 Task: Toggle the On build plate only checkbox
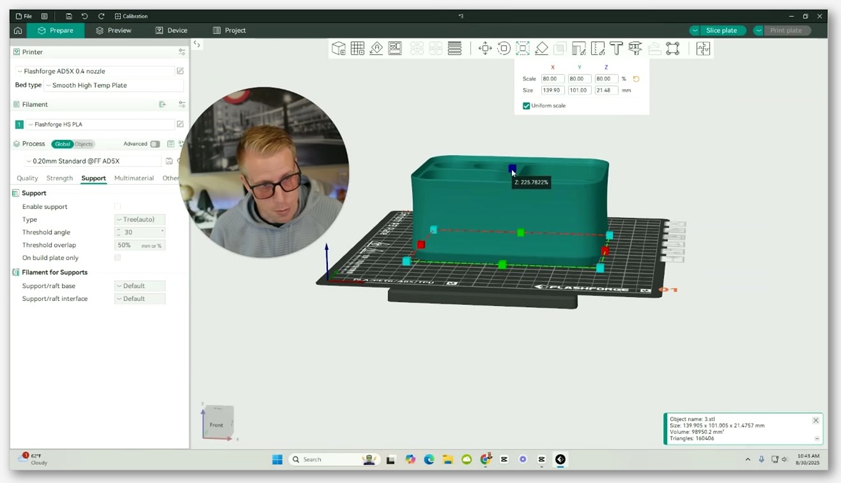[118, 257]
